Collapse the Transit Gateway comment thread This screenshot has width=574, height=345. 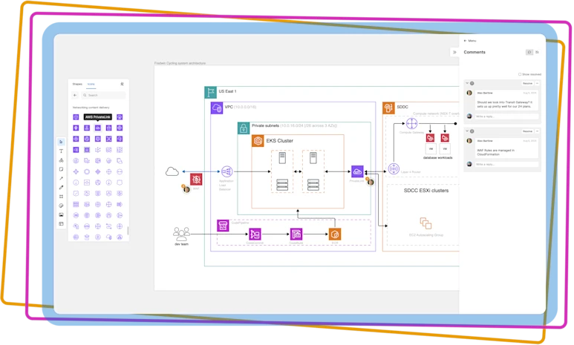467,83
